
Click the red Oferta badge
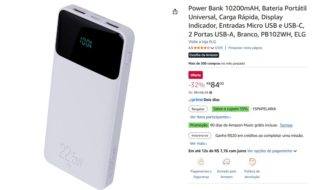point(195,75)
